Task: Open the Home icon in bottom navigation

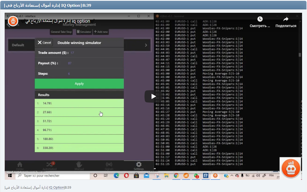Action: click(x=20, y=165)
